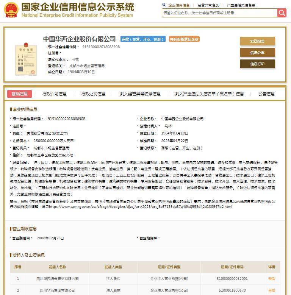Open the business license thumbnail image
The image size is (291, 295).
point(24,59)
